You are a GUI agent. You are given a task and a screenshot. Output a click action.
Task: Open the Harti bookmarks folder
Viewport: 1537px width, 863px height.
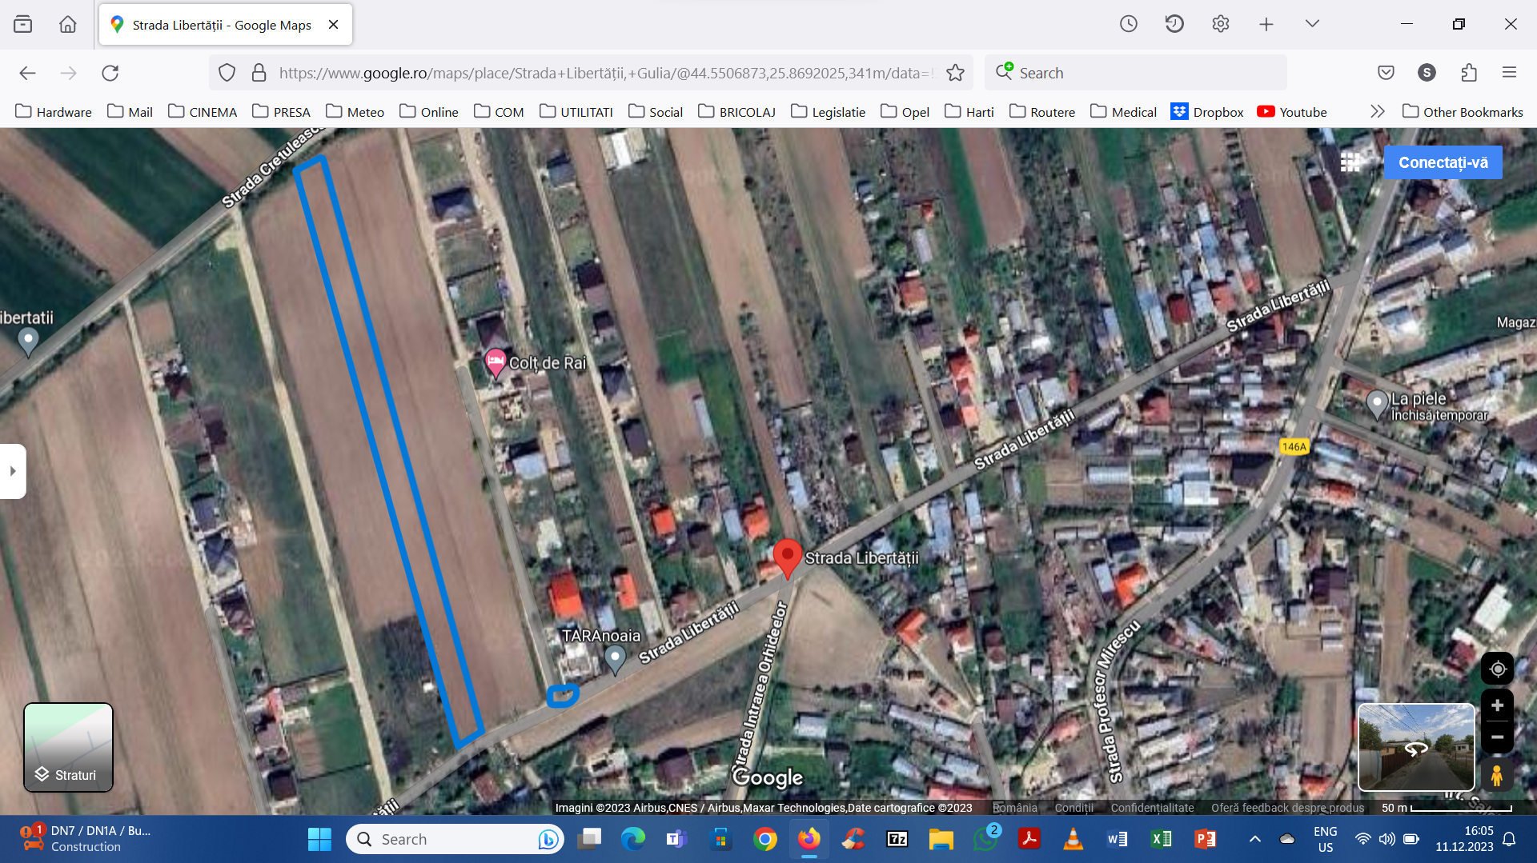click(x=969, y=112)
